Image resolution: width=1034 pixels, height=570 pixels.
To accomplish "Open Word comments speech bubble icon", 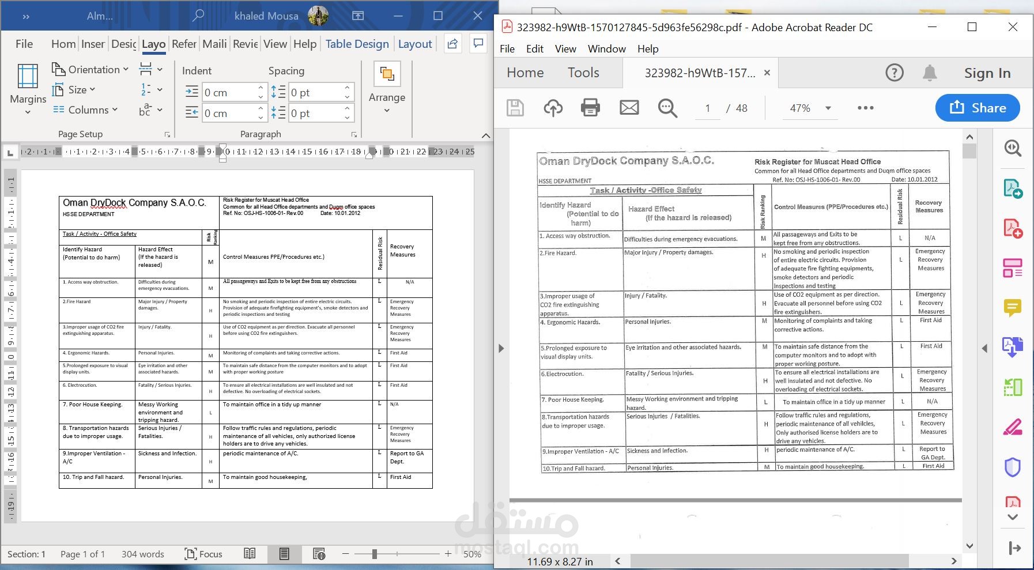I will (x=478, y=44).
